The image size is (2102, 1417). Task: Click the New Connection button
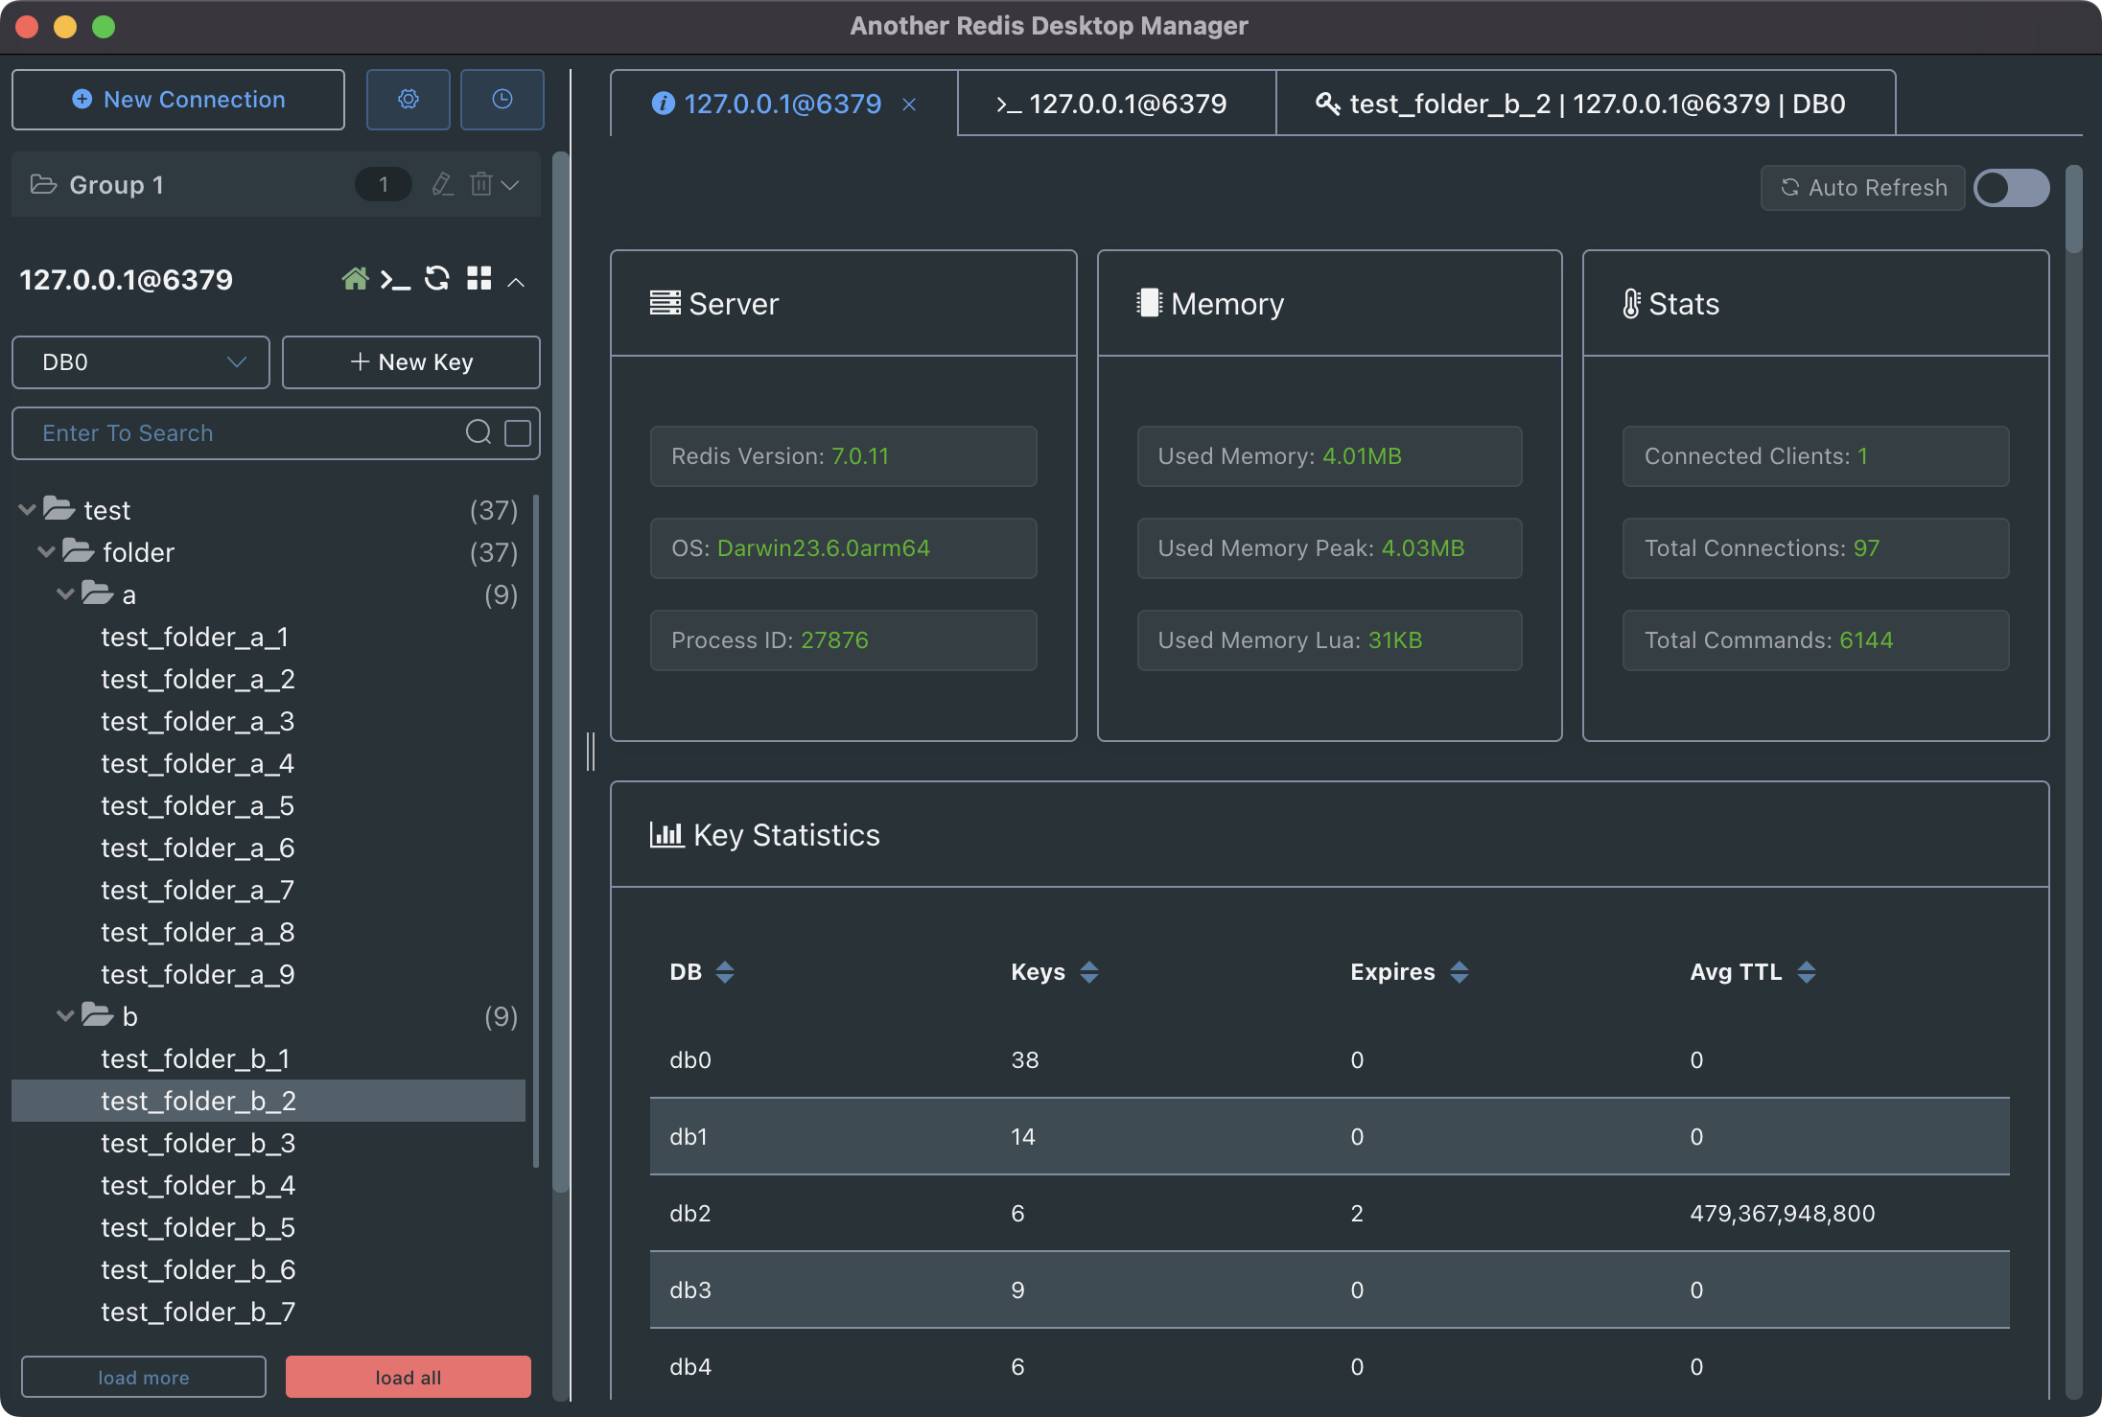point(178,100)
